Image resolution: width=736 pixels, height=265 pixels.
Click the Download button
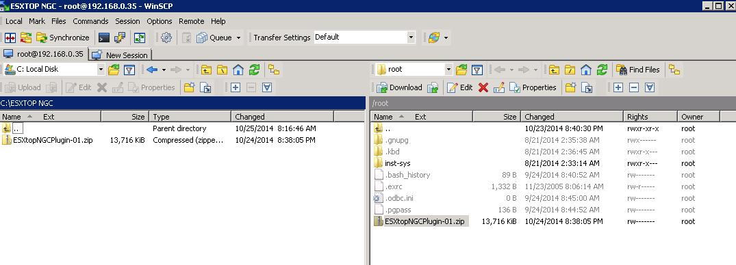click(x=399, y=87)
